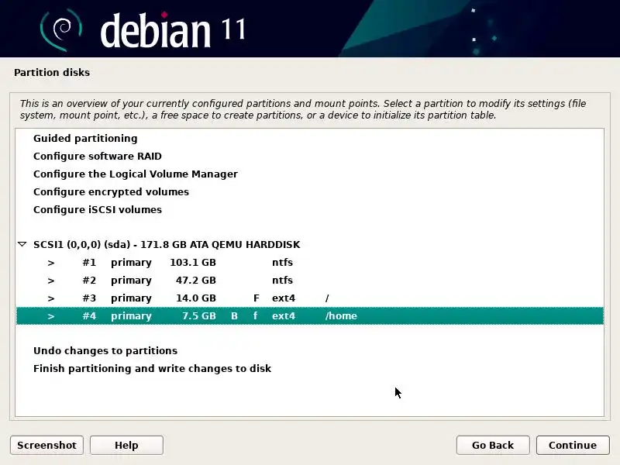Viewport: 620px width, 465px height.
Task: Click the arrow marker of partition #1
Action: point(51,263)
